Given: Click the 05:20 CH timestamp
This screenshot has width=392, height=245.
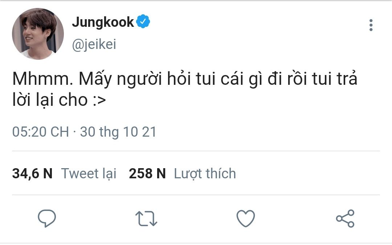Looking at the screenshot, I should click(41, 132).
